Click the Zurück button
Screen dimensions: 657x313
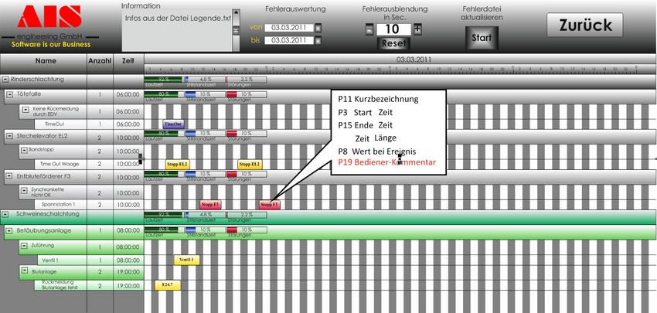click(584, 25)
